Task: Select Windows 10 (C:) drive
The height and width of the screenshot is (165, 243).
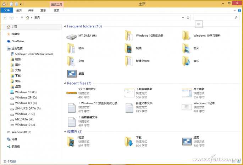Action: 26,92
